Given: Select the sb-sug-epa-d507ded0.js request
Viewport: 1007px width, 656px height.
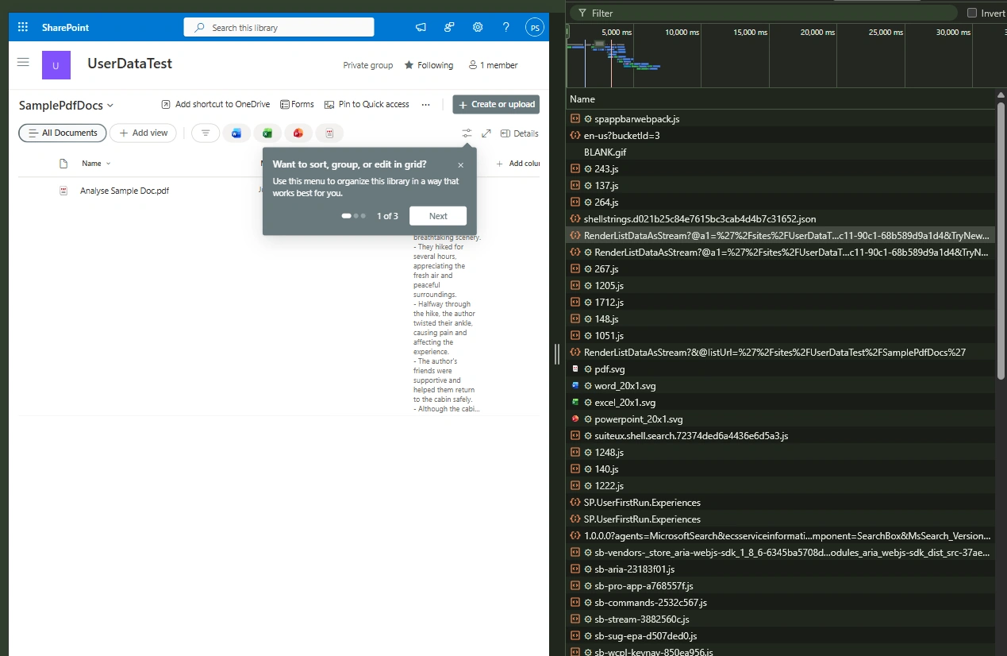Looking at the screenshot, I should (x=781, y=635).
